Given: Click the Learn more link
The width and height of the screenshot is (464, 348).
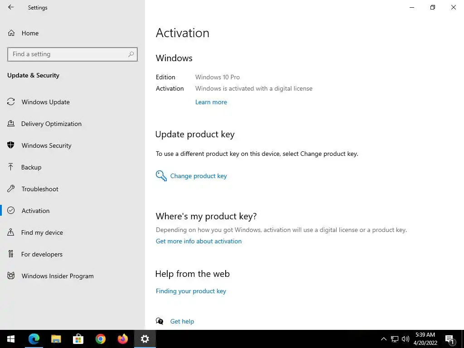Looking at the screenshot, I should 211,102.
